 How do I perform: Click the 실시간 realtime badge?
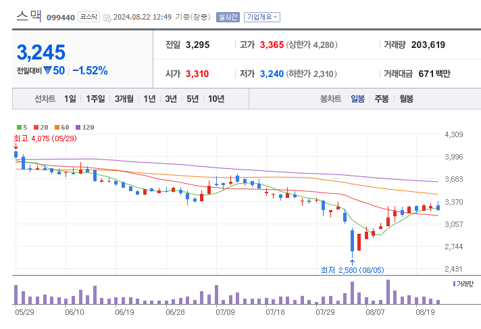228,17
